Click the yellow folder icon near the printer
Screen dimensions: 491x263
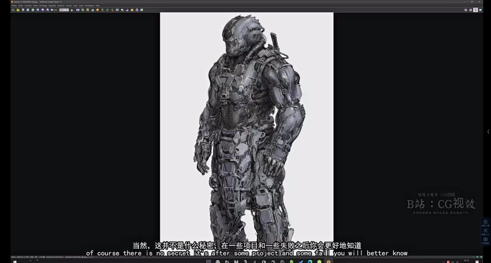click(x=132, y=10)
